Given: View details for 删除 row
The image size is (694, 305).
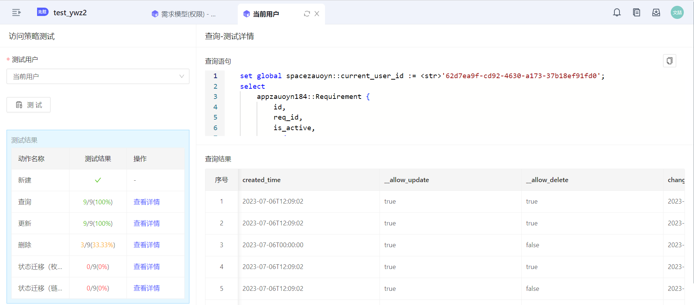Looking at the screenshot, I should coord(147,245).
